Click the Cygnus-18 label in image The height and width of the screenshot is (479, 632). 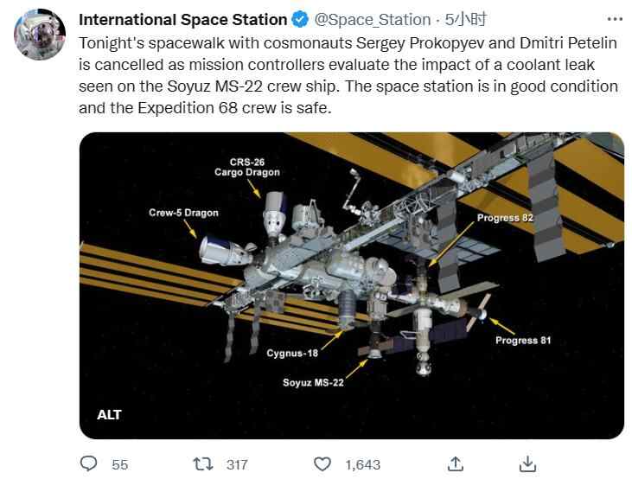293,353
